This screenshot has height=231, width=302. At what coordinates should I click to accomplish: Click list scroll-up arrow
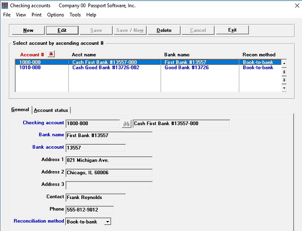284,63
